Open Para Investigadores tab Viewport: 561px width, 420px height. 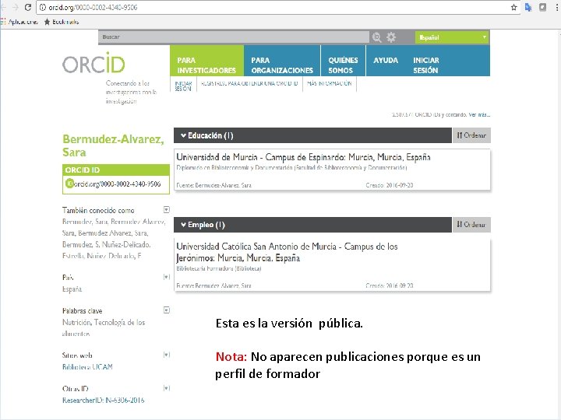206,61
